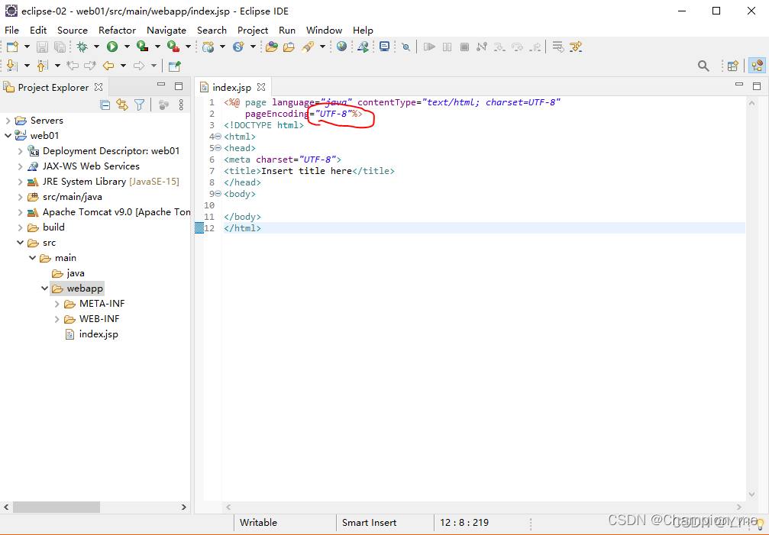Image resolution: width=769 pixels, height=535 pixels.
Task: Click the Step Into icon
Action: coord(499,47)
